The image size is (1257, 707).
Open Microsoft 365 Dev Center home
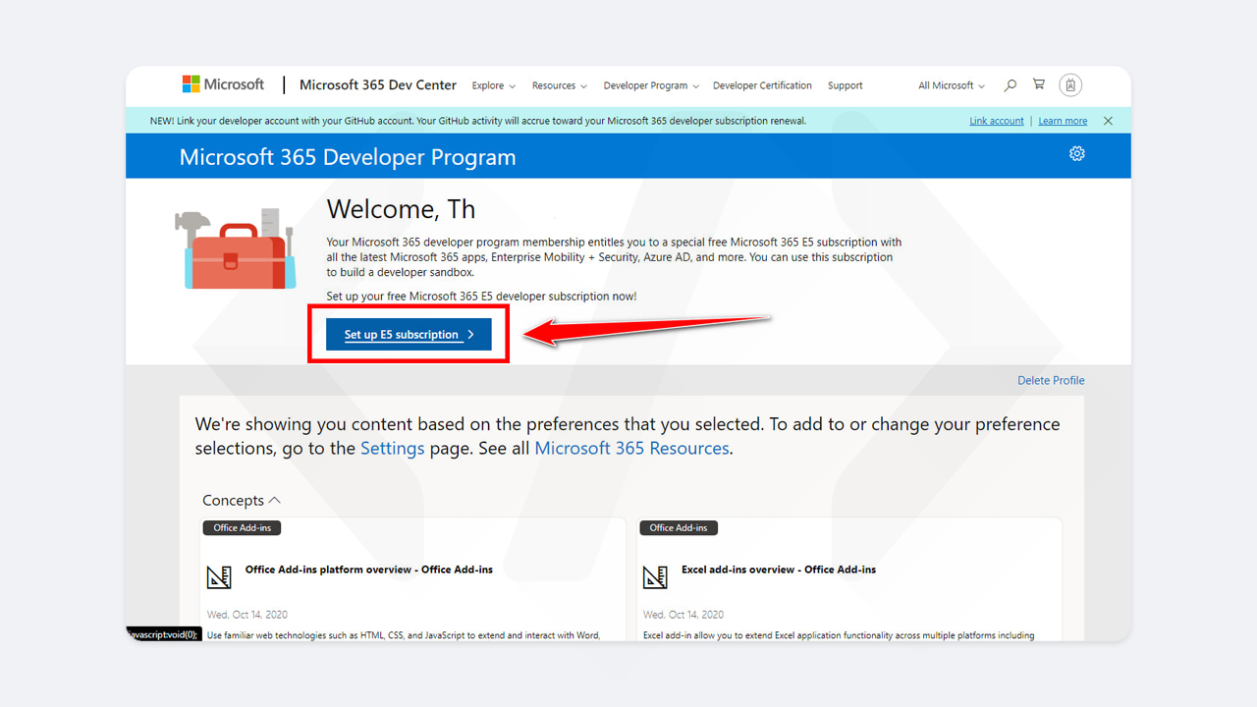click(x=378, y=84)
